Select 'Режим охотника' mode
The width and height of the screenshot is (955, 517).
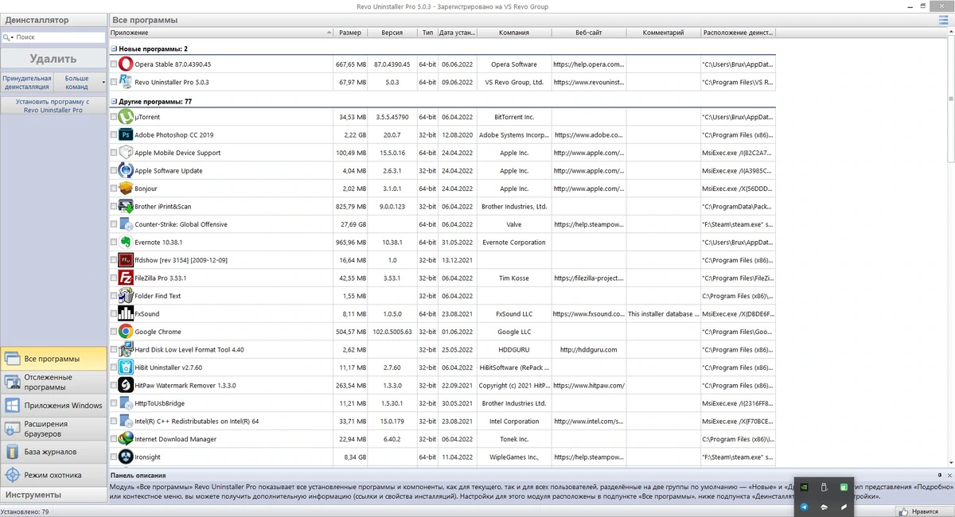[x=52, y=475]
